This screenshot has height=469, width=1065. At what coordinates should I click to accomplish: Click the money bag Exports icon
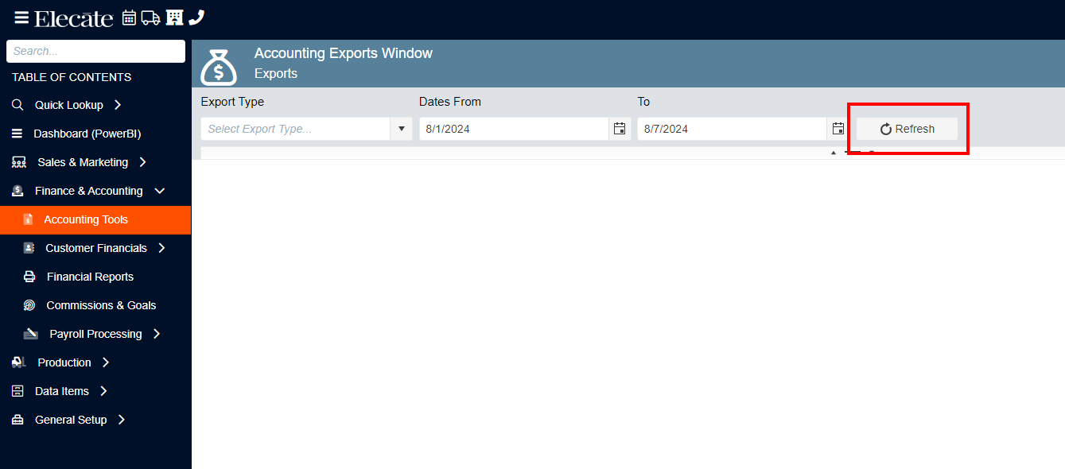click(x=218, y=67)
